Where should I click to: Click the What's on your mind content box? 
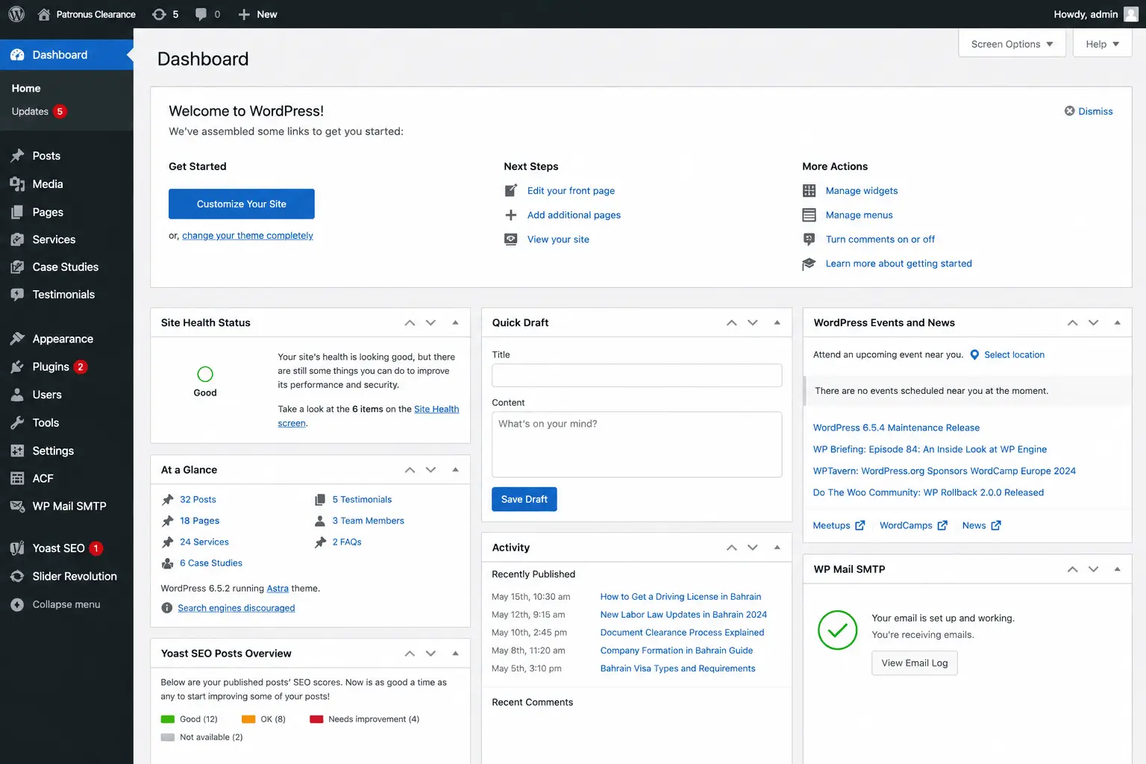pos(636,445)
